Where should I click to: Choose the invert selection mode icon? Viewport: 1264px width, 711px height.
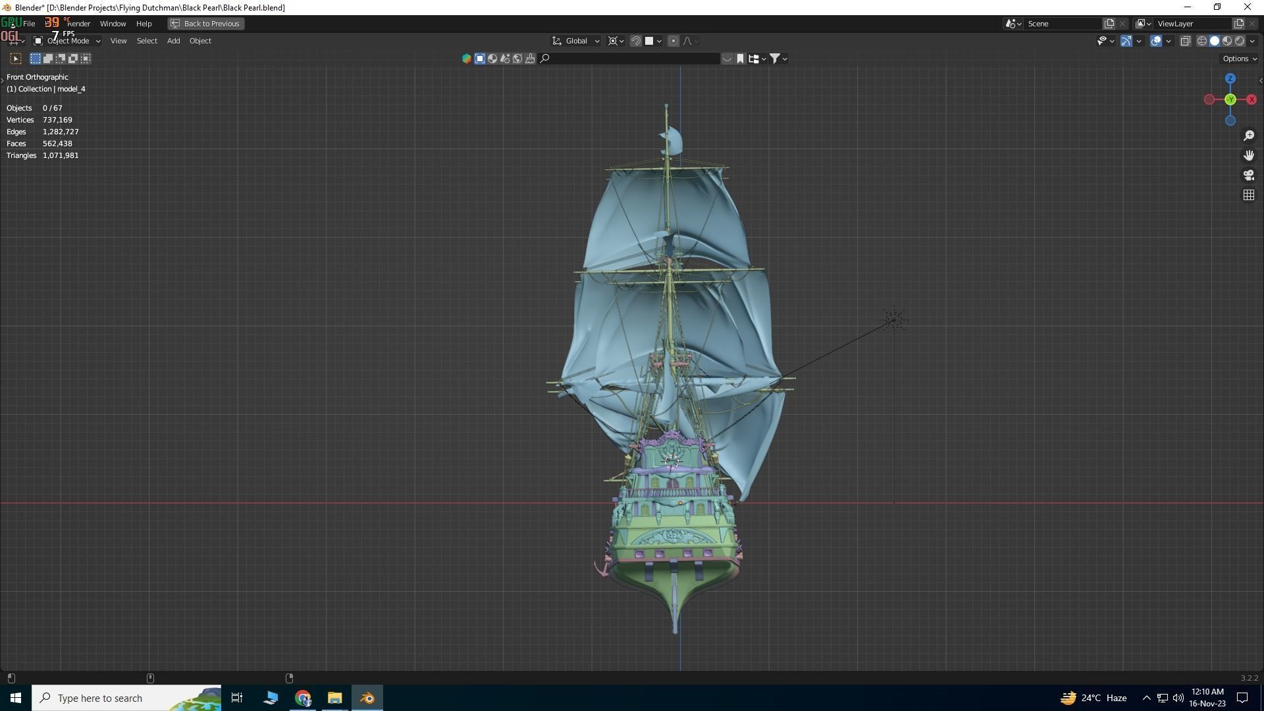73,59
